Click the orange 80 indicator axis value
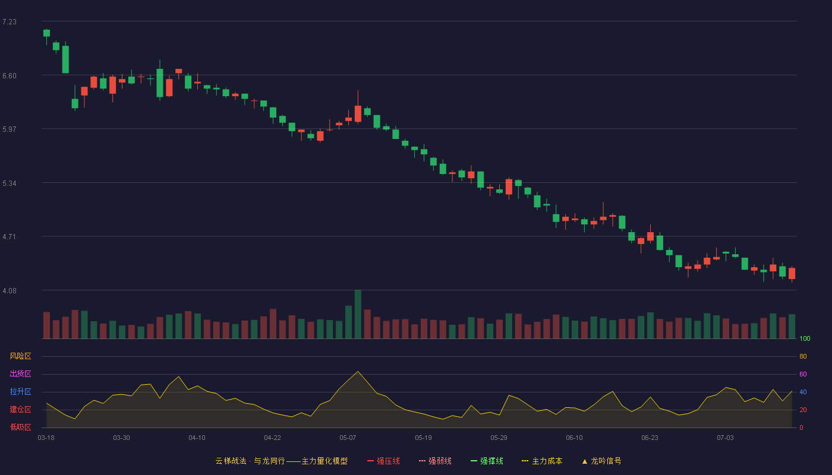832x475 pixels. (803, 357)
